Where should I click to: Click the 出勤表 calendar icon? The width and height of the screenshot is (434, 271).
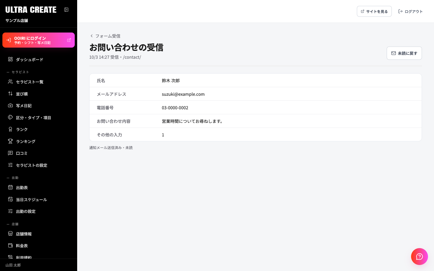[x=10, y=187]
